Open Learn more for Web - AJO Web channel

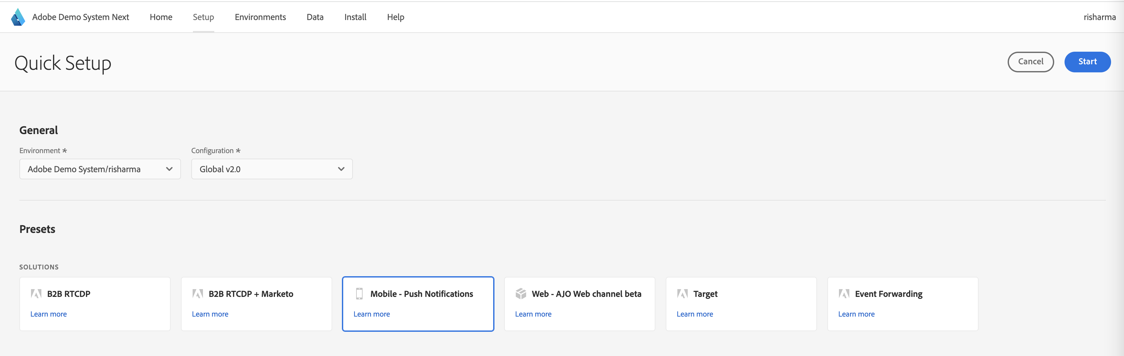533,314
